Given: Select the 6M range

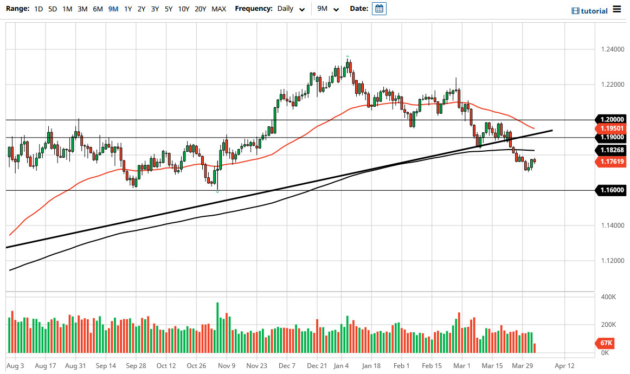Looking at the screenshot, I should [x=98, y=9].
